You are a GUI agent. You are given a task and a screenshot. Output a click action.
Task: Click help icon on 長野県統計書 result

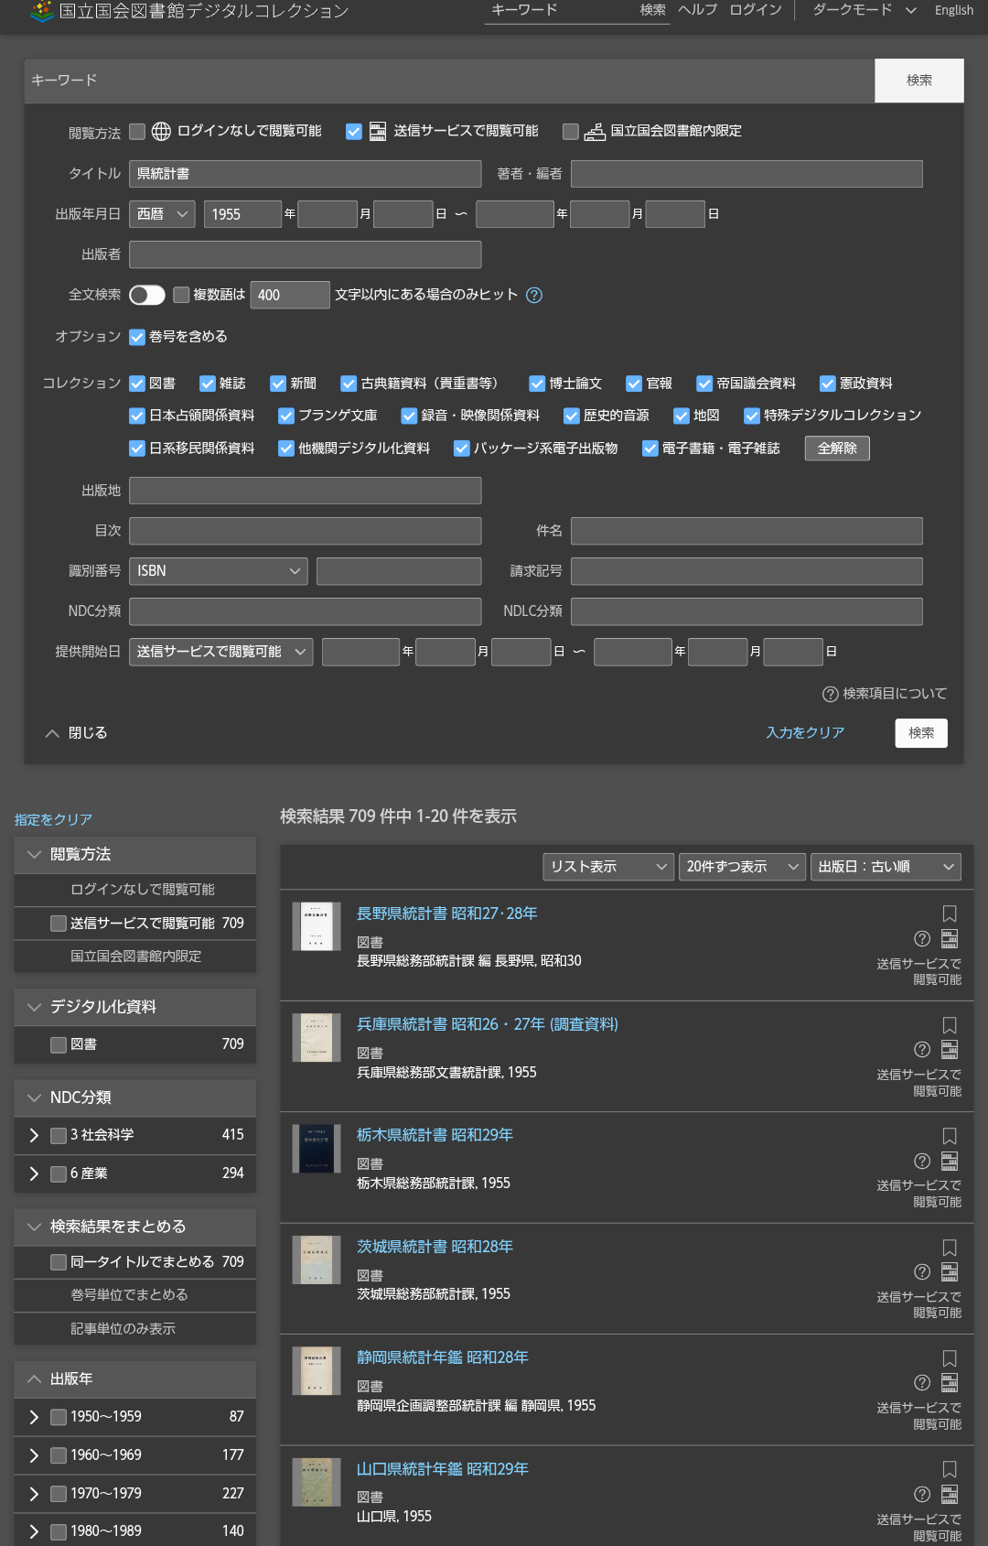(922, 938)
